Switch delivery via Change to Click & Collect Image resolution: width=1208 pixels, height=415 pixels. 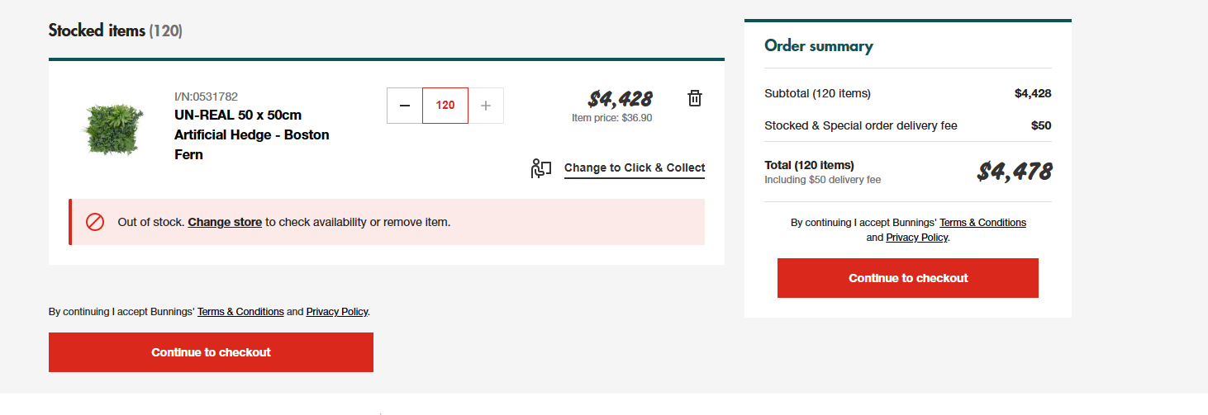point(635,167)
